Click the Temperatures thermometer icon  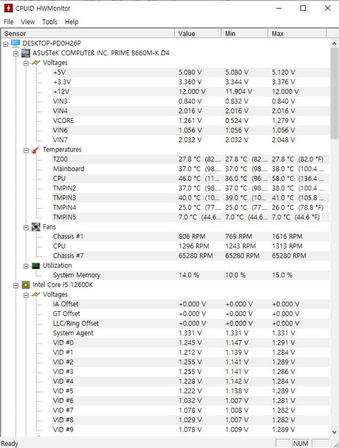pos(36,150)
